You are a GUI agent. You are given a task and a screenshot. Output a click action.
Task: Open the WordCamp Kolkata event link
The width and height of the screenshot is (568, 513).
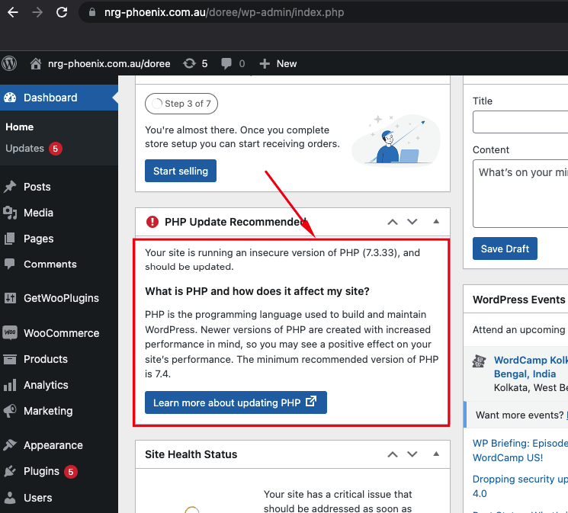[531, 367]
